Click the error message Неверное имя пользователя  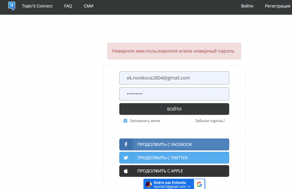(x=174, y=51)
